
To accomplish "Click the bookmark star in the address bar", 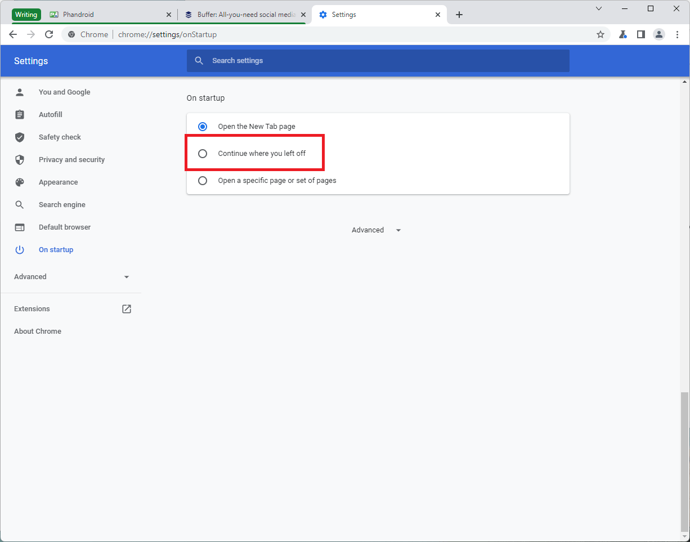I will point(600,34).
